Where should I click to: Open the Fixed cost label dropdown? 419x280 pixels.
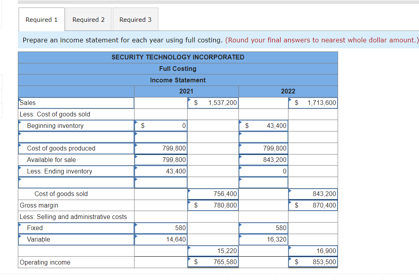(x=76, y=228)
